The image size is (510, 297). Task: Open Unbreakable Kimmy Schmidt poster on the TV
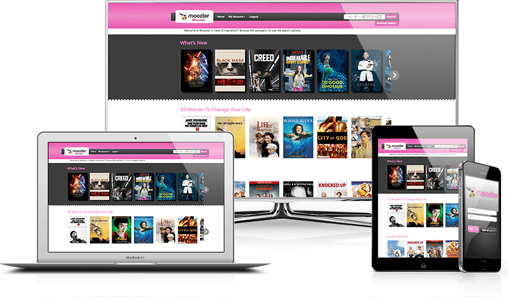point(298,71)
